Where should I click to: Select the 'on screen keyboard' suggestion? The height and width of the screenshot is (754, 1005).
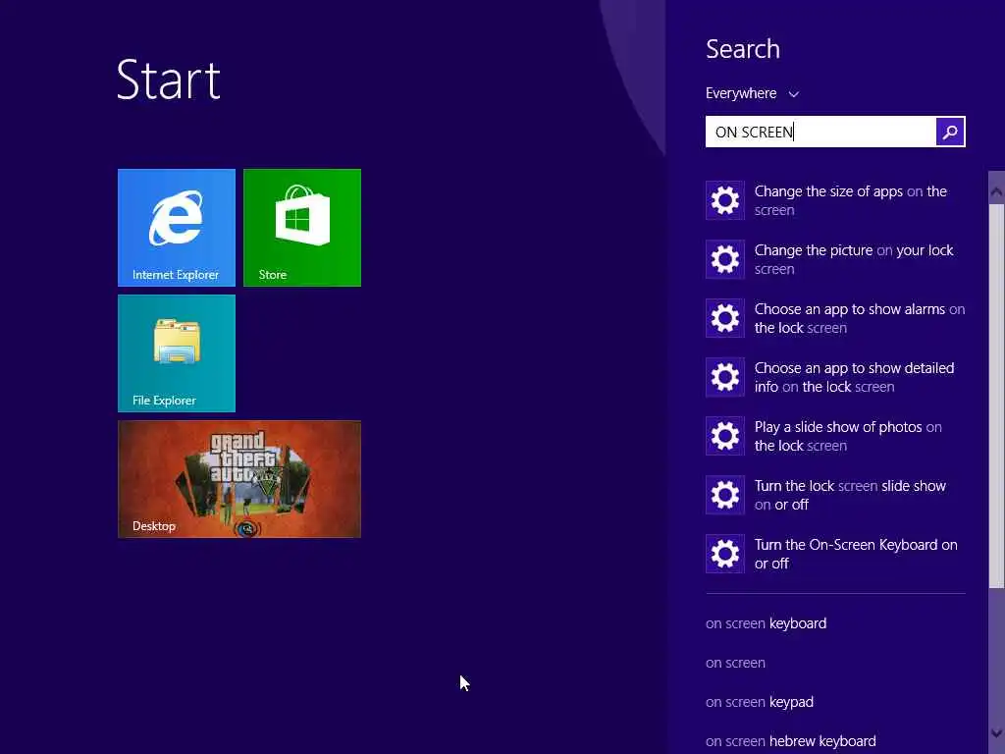pyautogui.click(x=766, y=623)
